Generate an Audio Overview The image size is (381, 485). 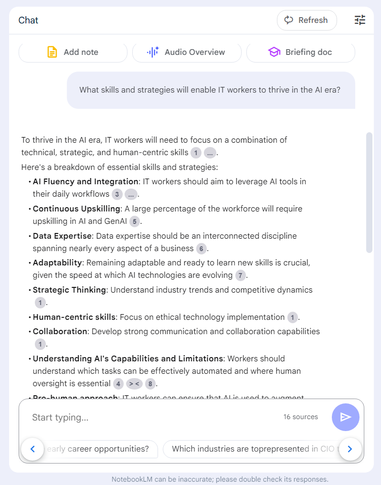pos(187,52)
